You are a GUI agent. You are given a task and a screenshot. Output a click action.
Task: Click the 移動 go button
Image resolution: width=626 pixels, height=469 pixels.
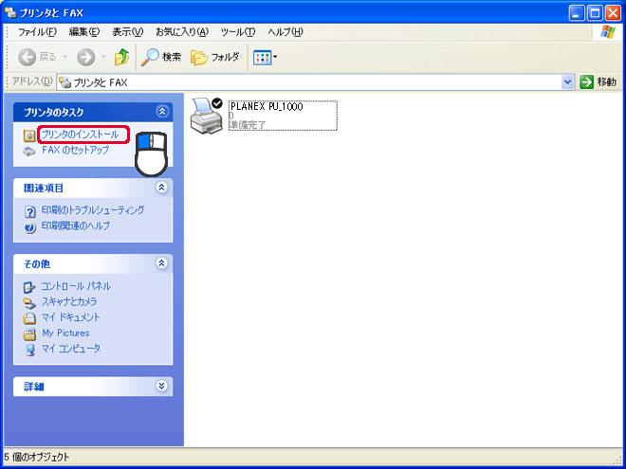[x=598, y=82]
